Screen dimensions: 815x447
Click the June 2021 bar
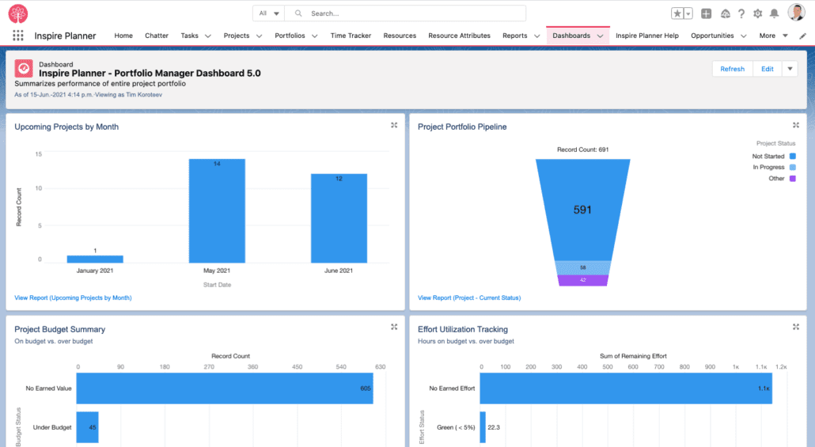339,218
